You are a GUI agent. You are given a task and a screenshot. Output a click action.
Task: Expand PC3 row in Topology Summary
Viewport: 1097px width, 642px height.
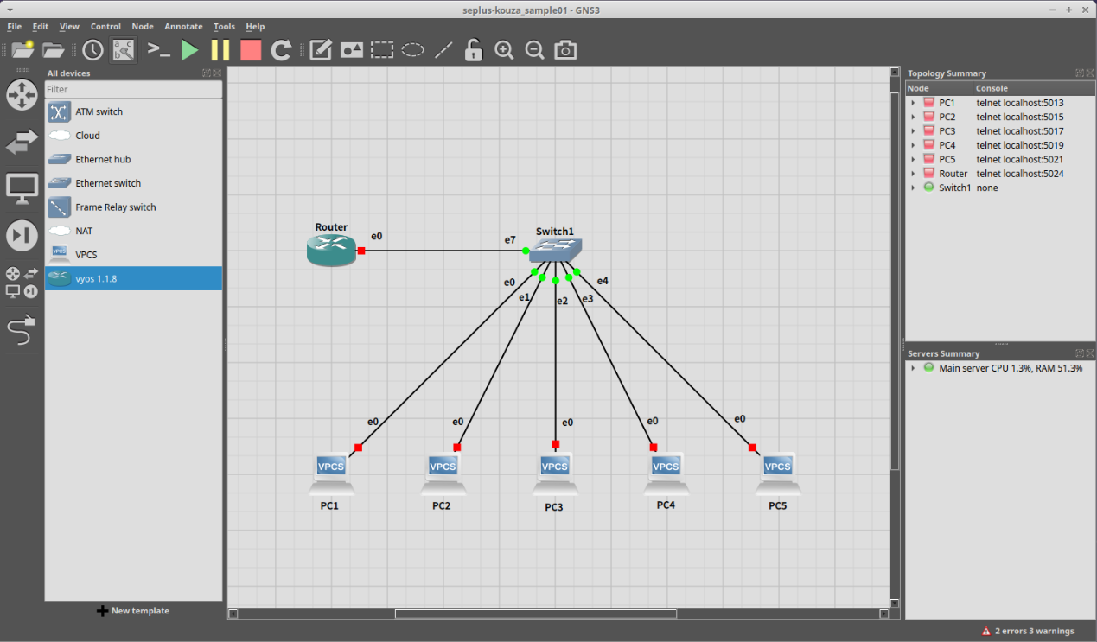pyautogui.click(x=913, y=131)
